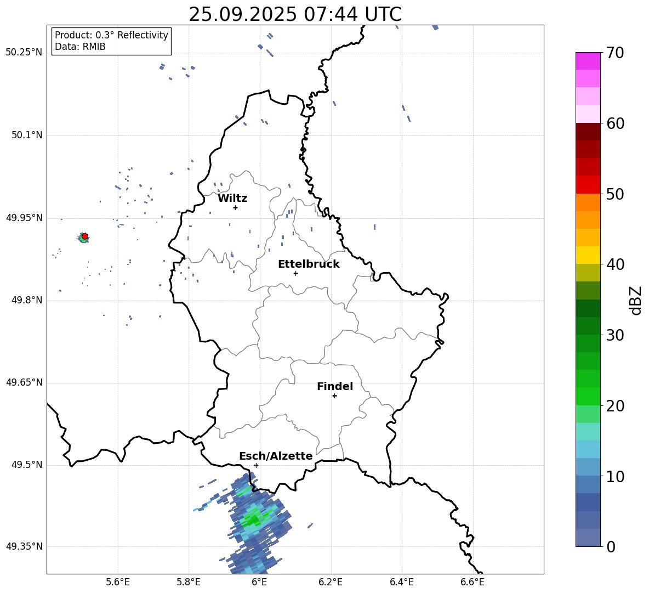
Task: Click the red radar location marker
Action: click(85, 236)
